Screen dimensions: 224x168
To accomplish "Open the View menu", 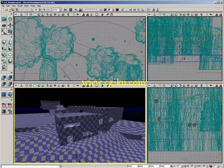I will click(x=14, y=6).
